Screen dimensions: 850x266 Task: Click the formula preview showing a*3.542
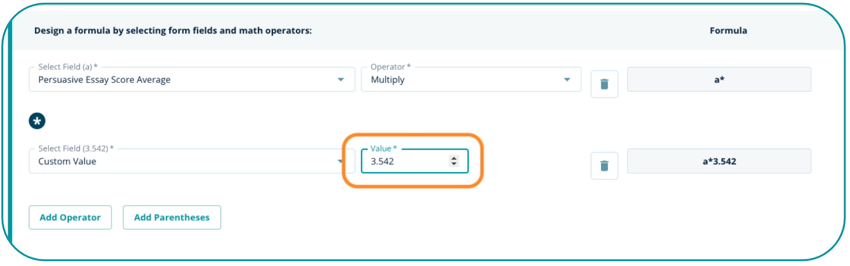pyautogui.click(x=719, y=161)
